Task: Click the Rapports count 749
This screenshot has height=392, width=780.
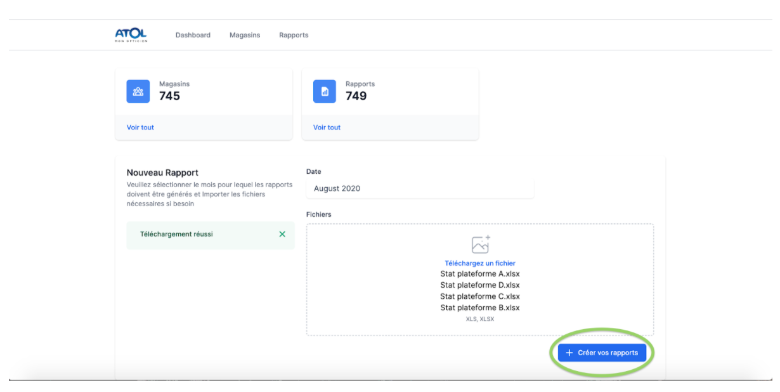Action: [x=356, y=96]
